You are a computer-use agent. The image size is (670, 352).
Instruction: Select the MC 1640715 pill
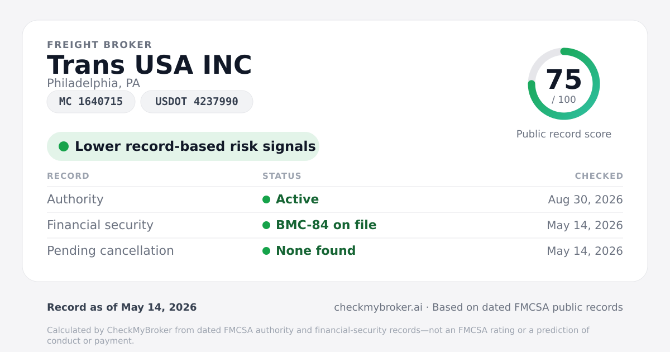tap(91, 102)
